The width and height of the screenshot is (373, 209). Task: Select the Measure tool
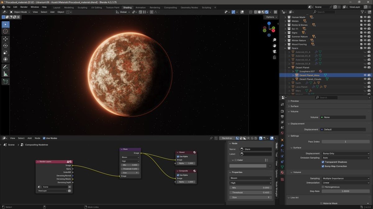[5, 74]
